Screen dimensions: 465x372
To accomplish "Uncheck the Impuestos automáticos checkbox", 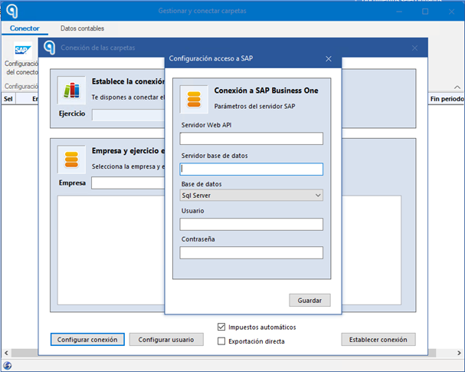I will (x=222, y=327).
